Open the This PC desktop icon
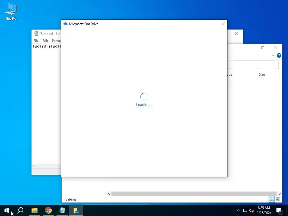 pos(11,12)
